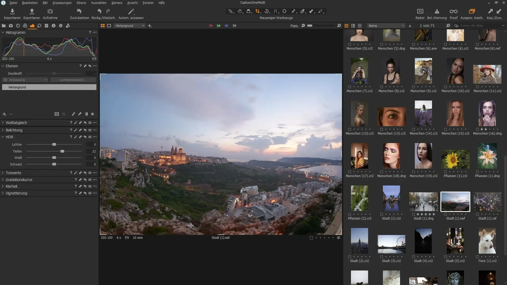Viewport: 507px width, 285px height.
Task: Open the Hintergrund layer dropdown
Action: pos(130,26)
